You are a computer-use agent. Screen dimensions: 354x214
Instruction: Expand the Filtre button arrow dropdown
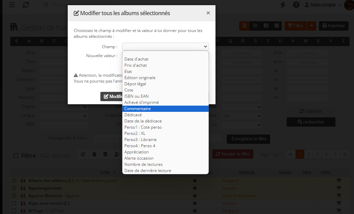click(x=311, y=26)
